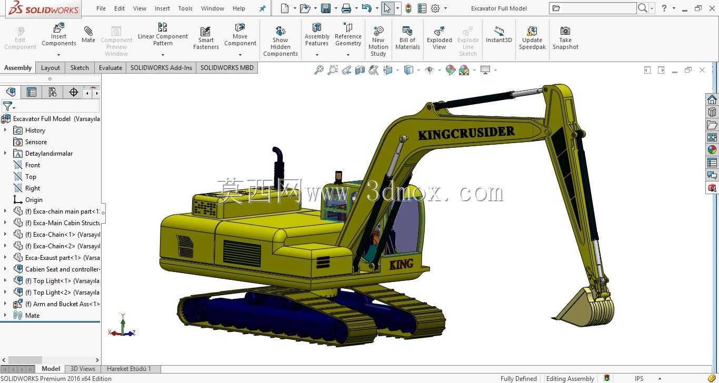Screen dimensions: 719x383
Task: Switch to the SOLIDWORKS Add-Ins tab
Action: pos(161,68)
